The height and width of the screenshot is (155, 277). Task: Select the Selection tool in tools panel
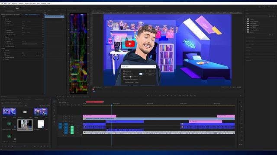54,102
